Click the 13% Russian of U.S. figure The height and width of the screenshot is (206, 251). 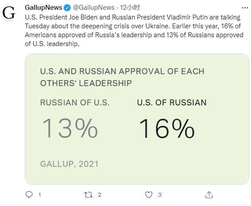(70, 128)
